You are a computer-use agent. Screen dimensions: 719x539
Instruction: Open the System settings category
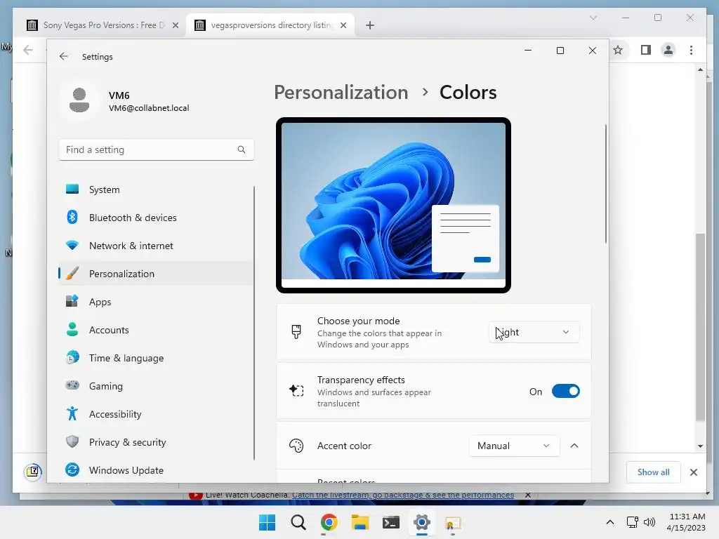click(156, 189)
